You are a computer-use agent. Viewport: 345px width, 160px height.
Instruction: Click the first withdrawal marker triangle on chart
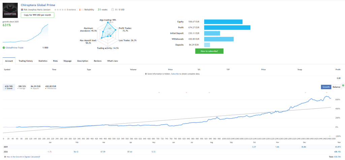(159, 93)
